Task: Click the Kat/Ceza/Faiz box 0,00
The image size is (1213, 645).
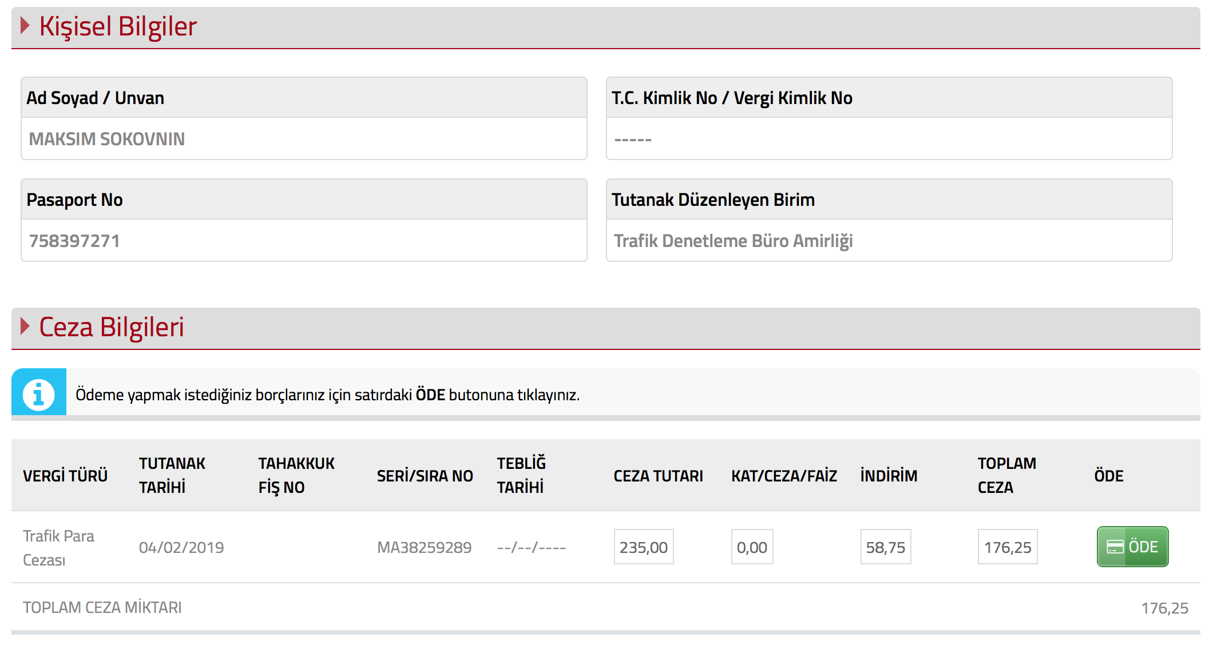Action: (752, 547)
